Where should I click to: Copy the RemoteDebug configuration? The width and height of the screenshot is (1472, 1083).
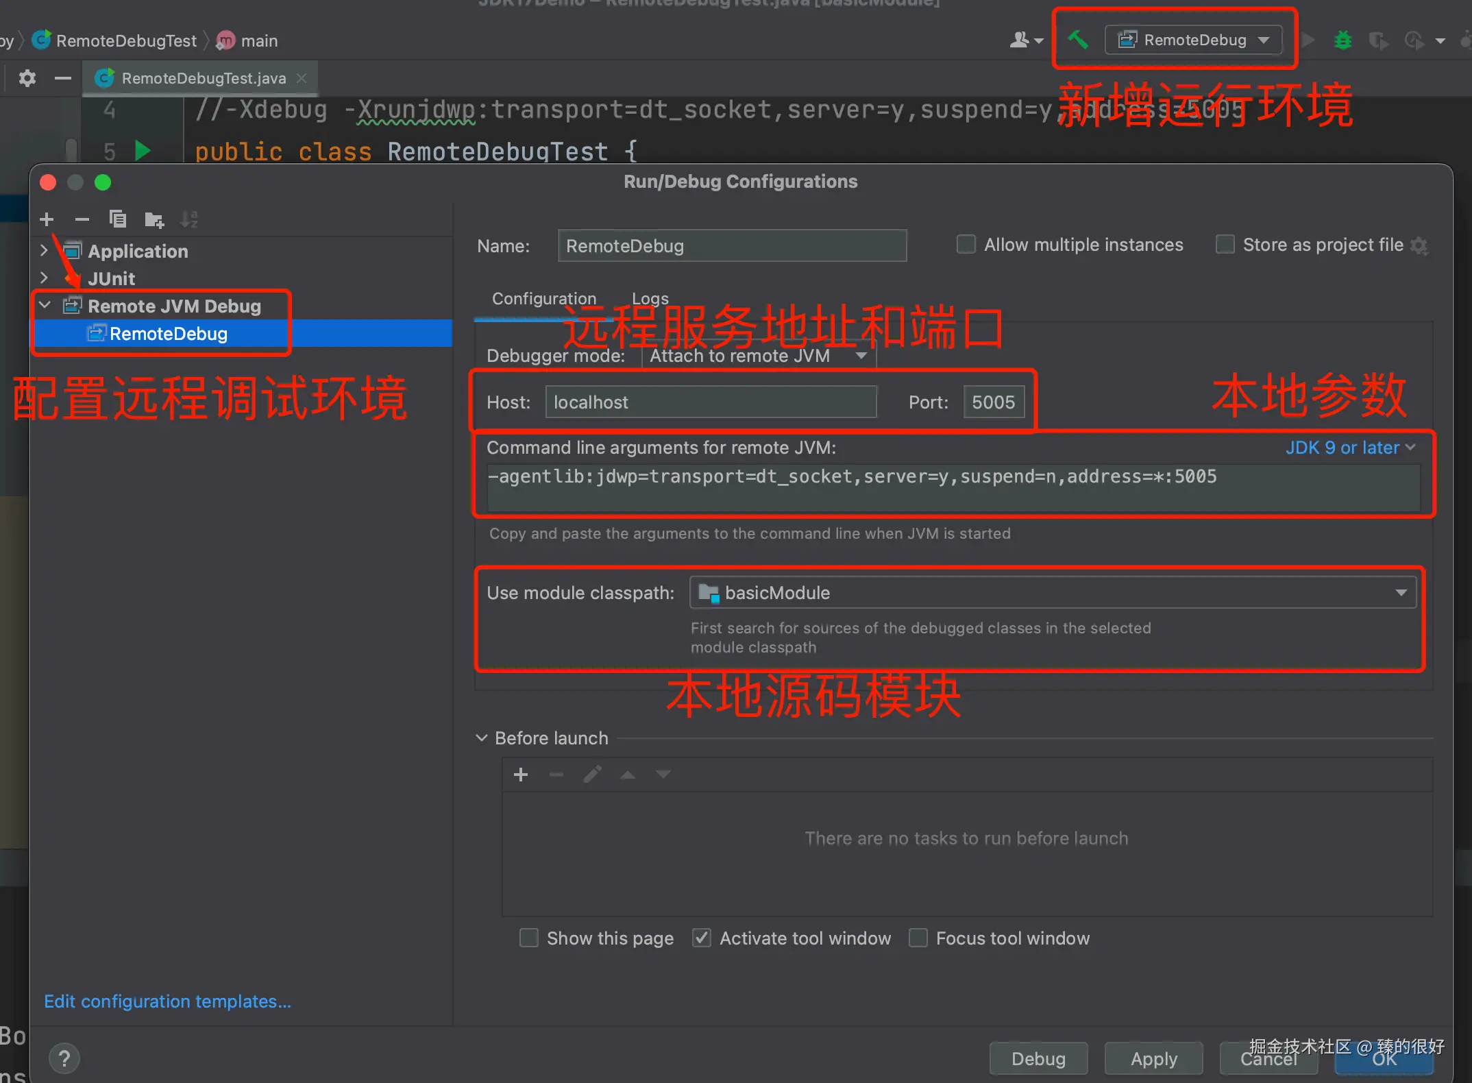pyautogui.click(x=117, y=219)
